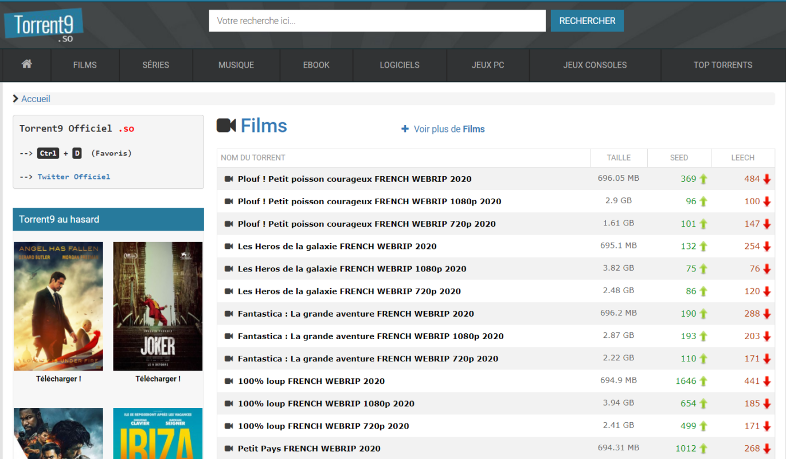Click camera icon of Fantastica WEBRIP 720p row
The image size is (786, 459).
pyautogui.click(x=229, y=359)
